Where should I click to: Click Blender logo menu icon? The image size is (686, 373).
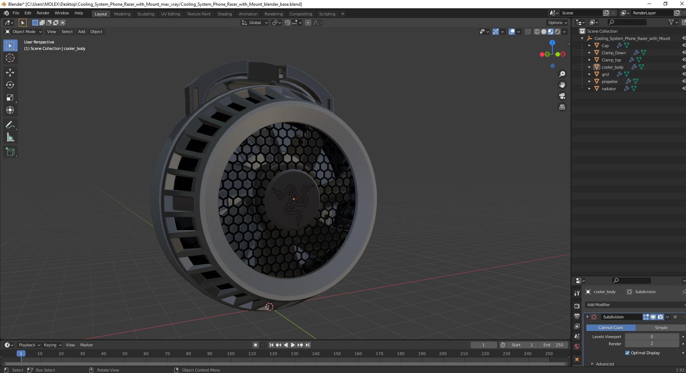6,13
